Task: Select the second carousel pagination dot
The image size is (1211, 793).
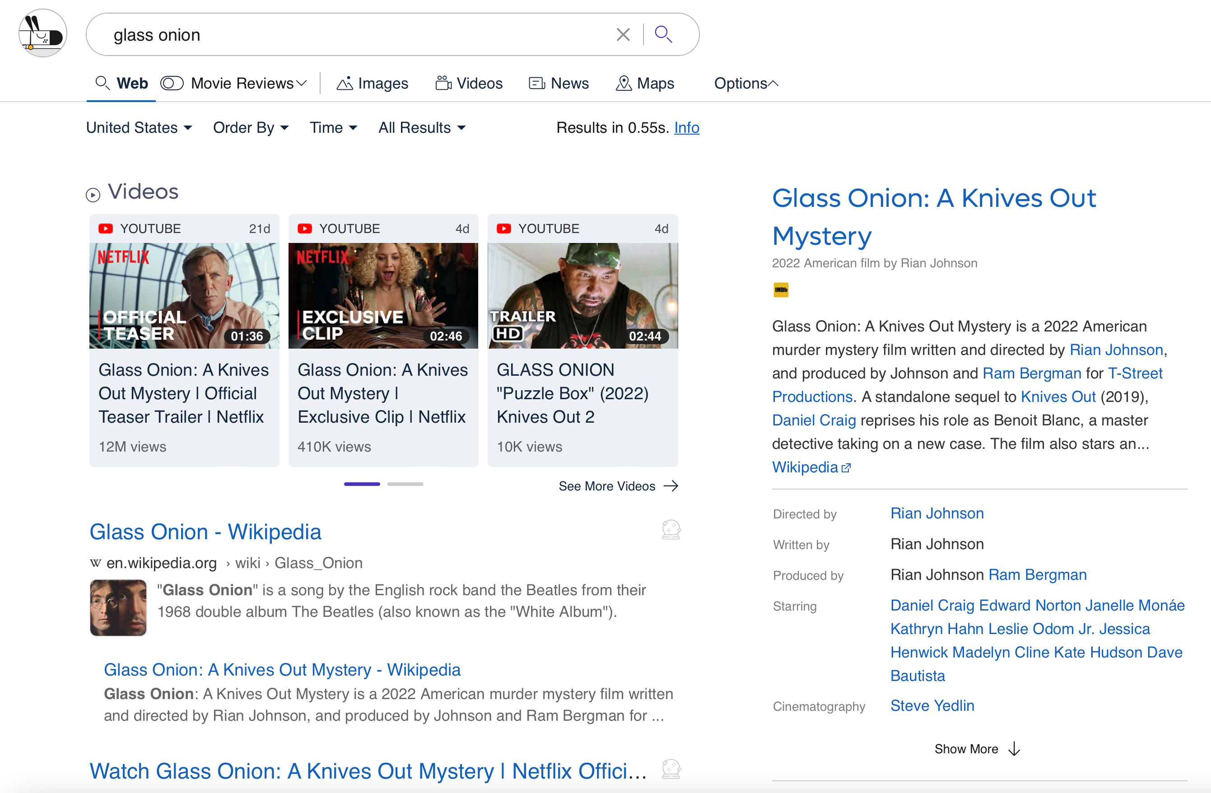Action: tap(405, 484)
